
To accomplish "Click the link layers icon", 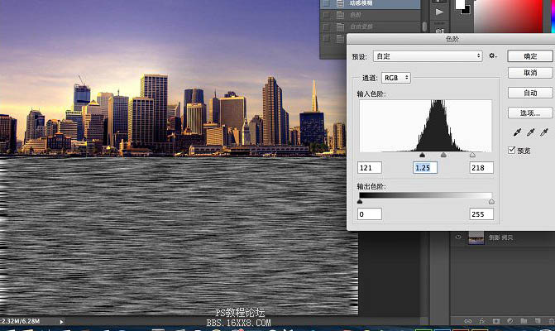I will (x=468, y=320).
